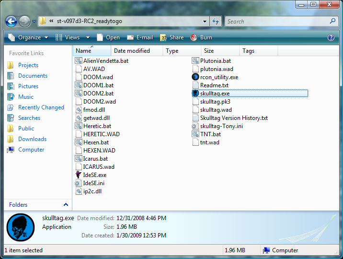Image resolution: width=343 pixels, height=259 pixels.
Task: Click the Burn toolbar button
Action: coord(202,37)
